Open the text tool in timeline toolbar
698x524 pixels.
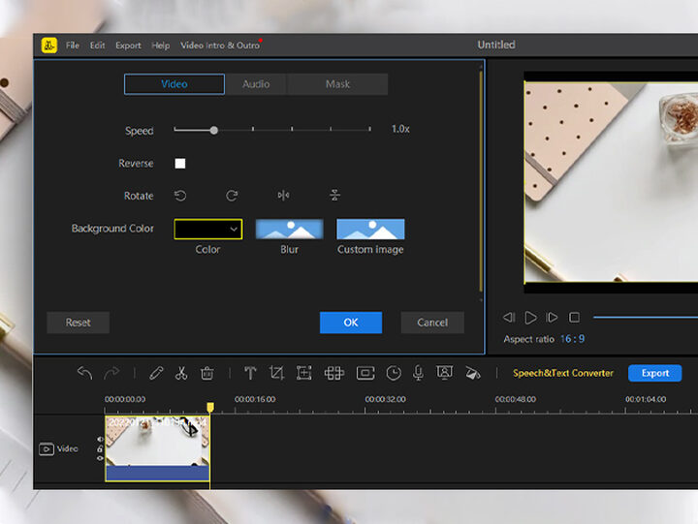(x=249, y=373)
